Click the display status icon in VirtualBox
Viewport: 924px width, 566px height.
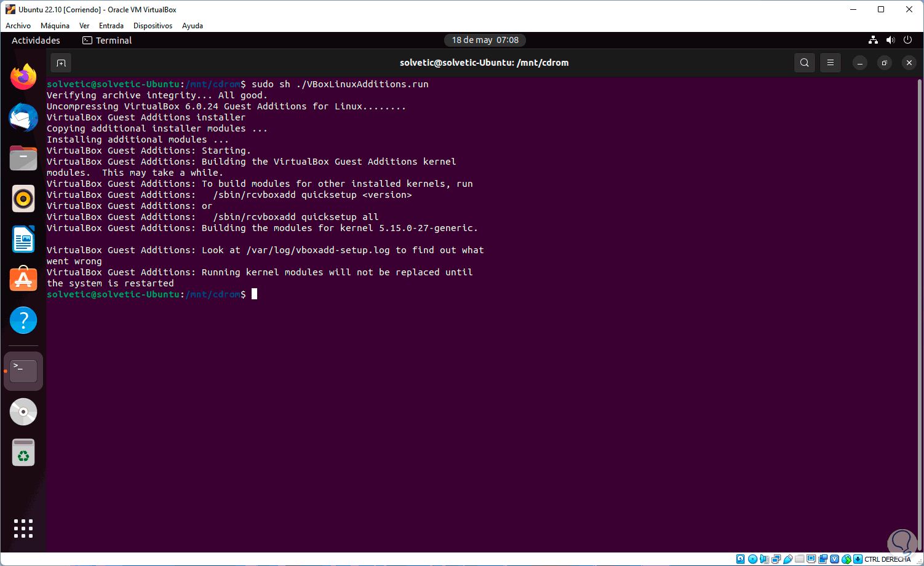click(811, 559)
